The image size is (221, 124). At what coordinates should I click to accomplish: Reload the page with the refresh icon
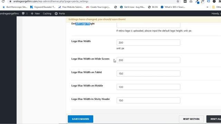coord(3,1)
